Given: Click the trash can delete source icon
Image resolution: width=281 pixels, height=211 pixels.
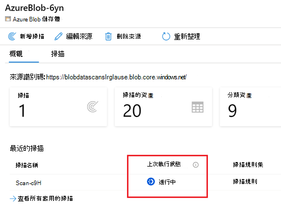Looking at the screenshot, I should click(x=108, y=37).
